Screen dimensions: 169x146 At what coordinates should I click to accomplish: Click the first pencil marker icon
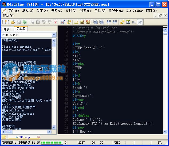point(76,22)
